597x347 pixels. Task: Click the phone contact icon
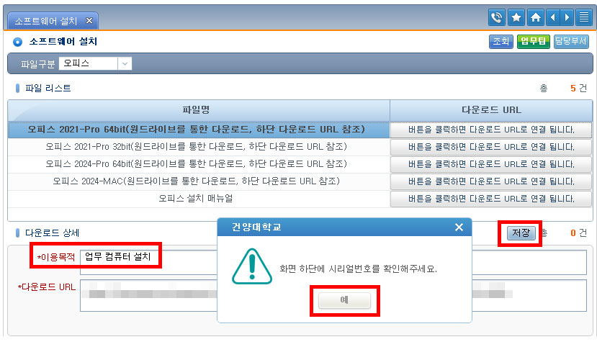496,17
